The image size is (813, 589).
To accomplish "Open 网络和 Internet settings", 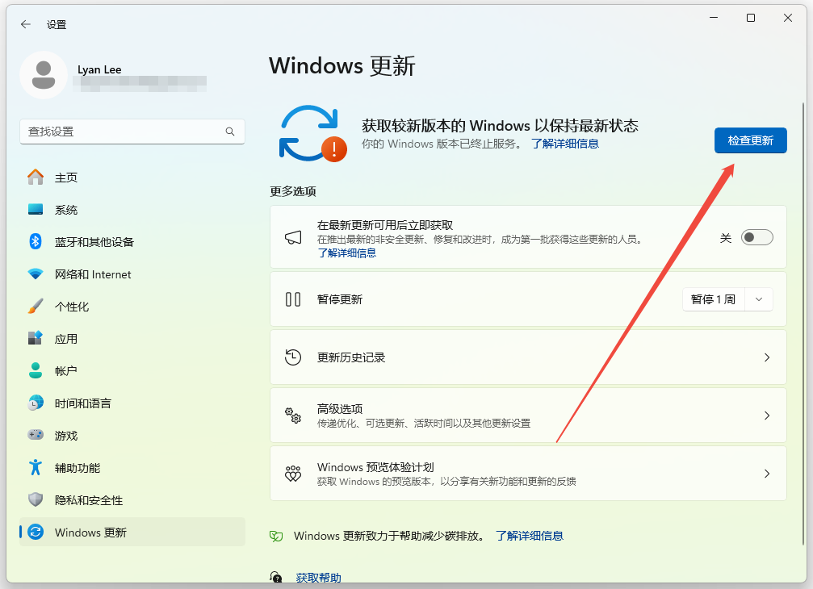I will tap(132, 274).
